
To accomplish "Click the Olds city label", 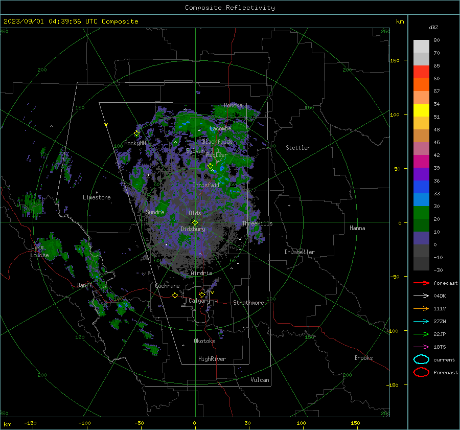I will (x=195, y=213).
